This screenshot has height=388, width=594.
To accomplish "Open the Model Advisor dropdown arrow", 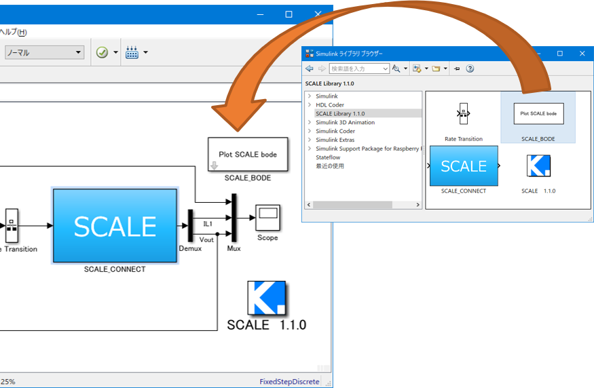I will tap(115, 52).
